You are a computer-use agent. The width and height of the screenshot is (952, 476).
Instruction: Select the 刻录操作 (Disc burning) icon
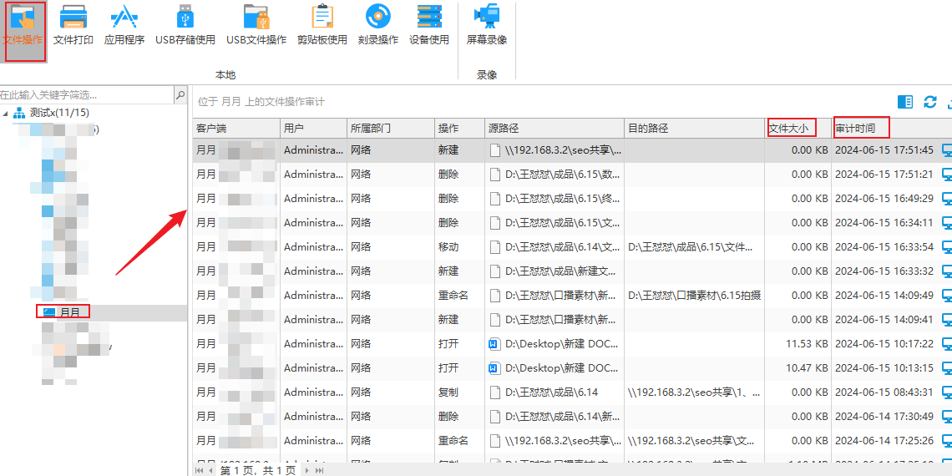pos(377,24)
